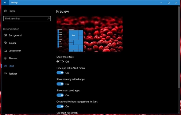This screenshot has height=115, width=181.
Task: Click the Start tiles icon in the sidebar
Action: 5,66
